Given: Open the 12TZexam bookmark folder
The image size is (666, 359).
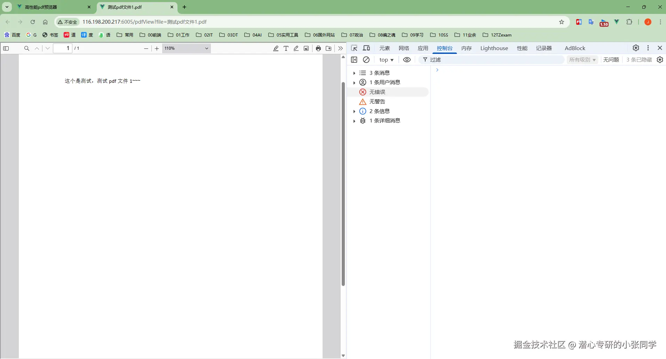Looking at the screenshot, I should (497, 35).
